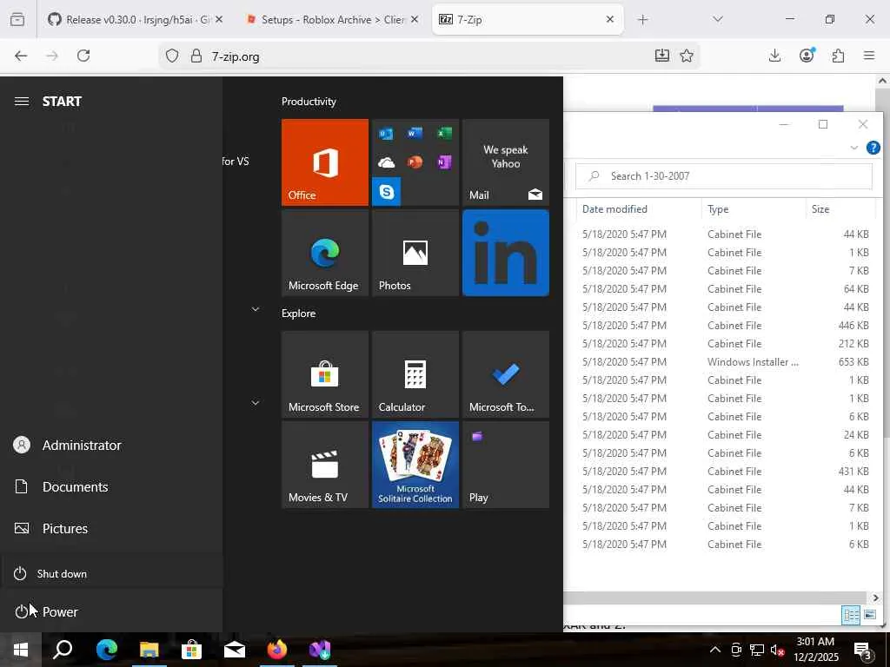Sort by Type column in Explorer
Image resolution: width=890 pixels, height=667 pixels.
tap(754, 209)
